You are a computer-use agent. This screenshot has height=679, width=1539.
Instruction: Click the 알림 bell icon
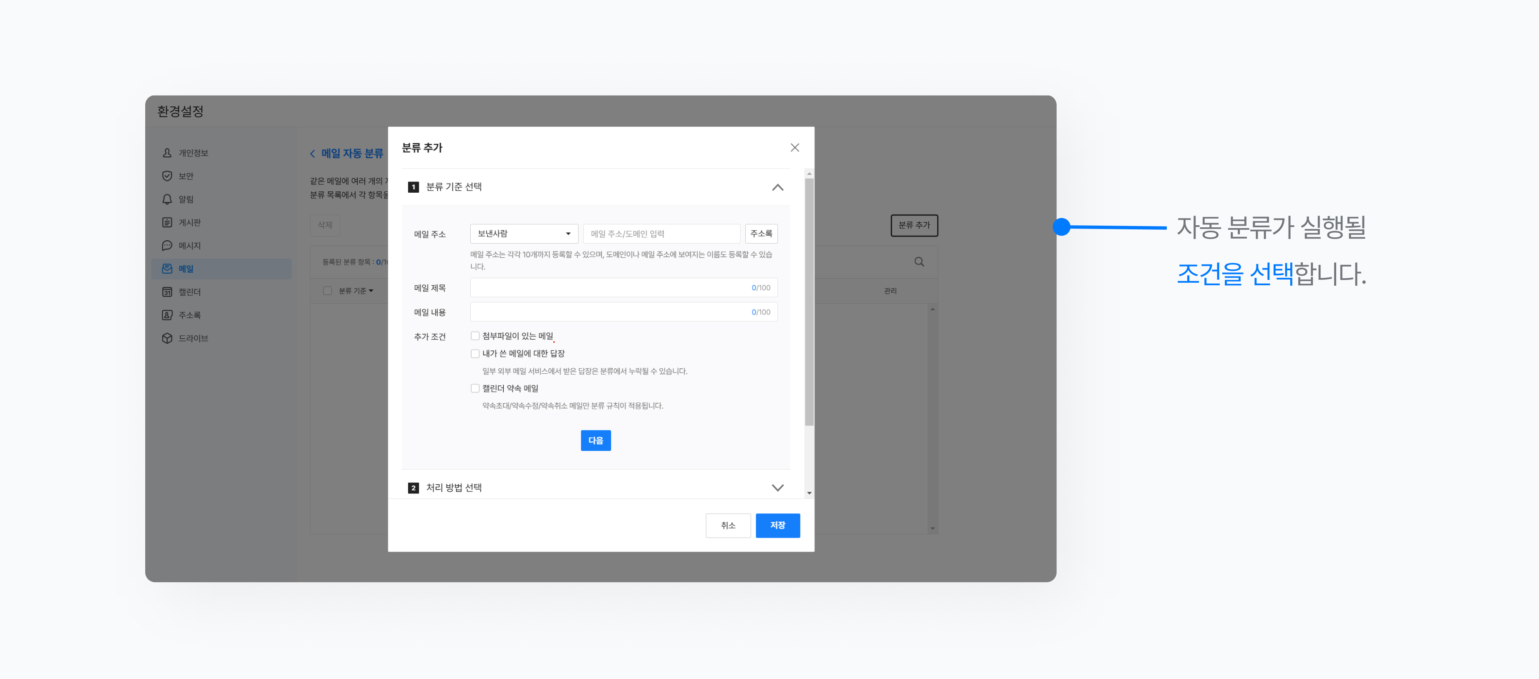pos(167,199)
